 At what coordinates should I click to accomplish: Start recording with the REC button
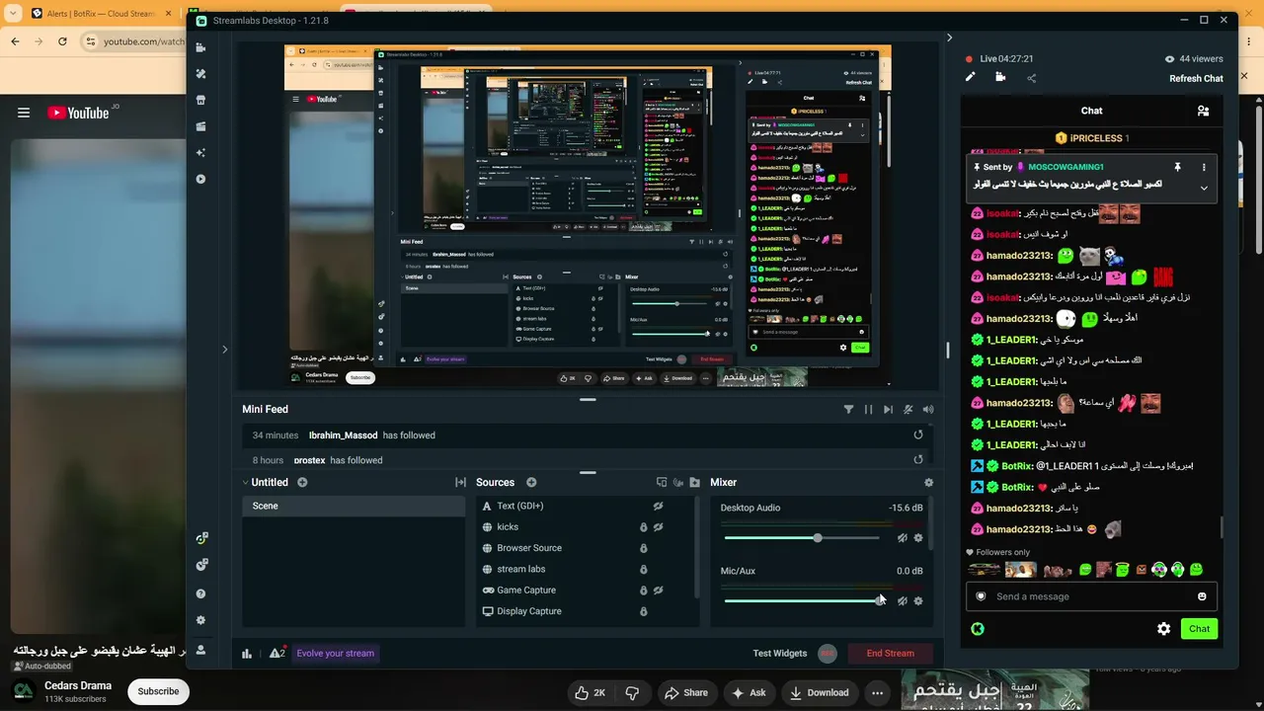[x=828, y=653]
